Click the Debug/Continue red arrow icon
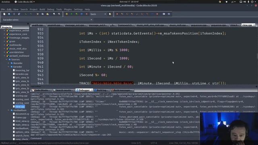This screenshot has height=145, width=258. [117, 14]
